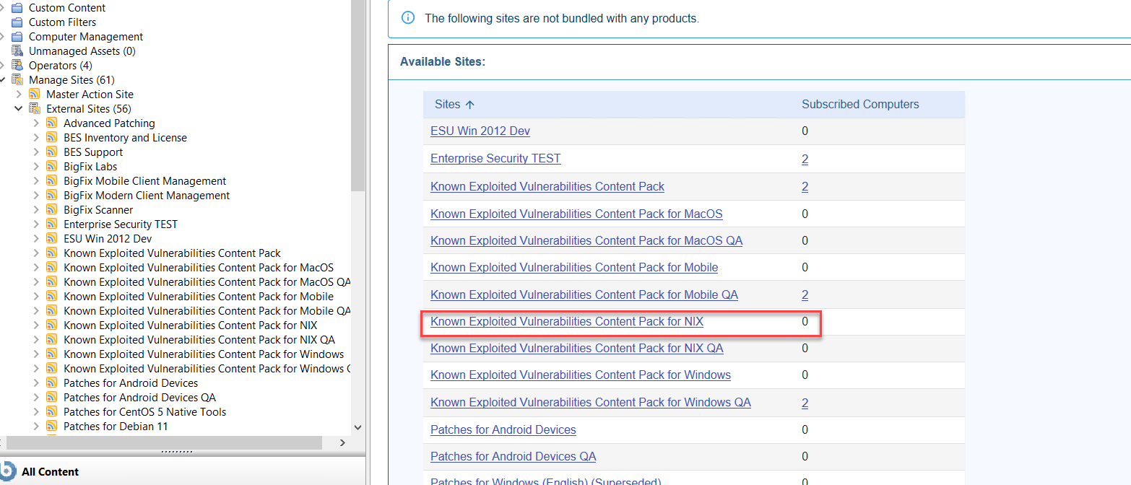Click the Custom Content folder icon

click(x=16, y=7)
